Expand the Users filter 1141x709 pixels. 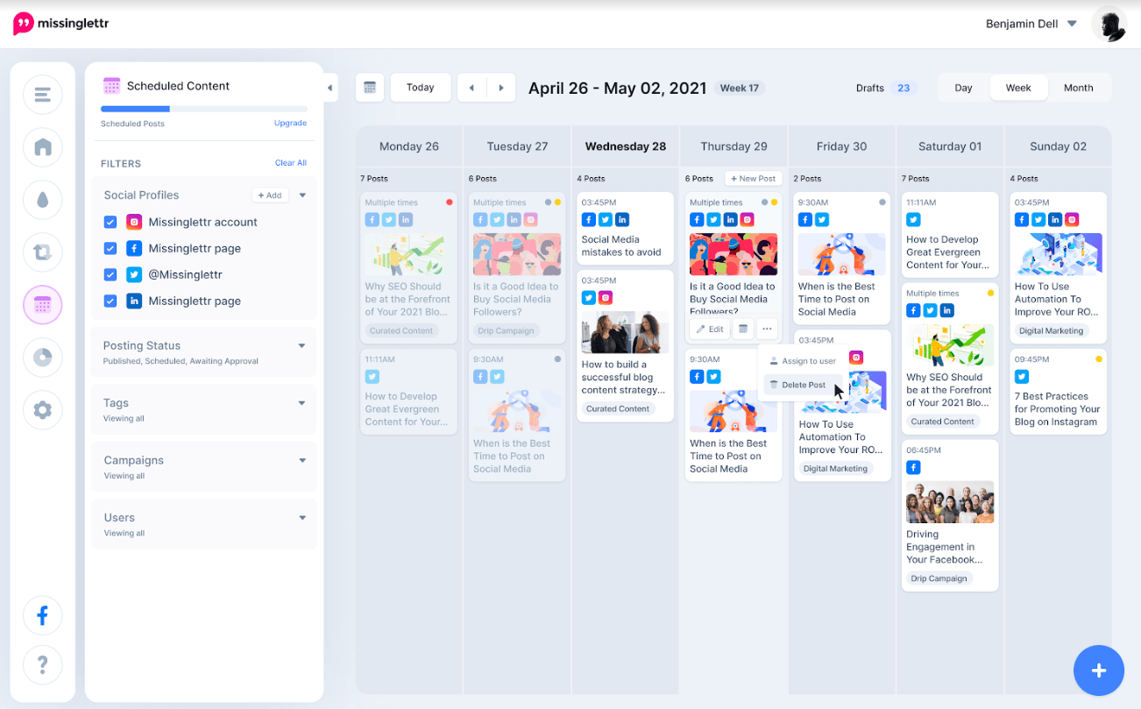click(301, 518)
